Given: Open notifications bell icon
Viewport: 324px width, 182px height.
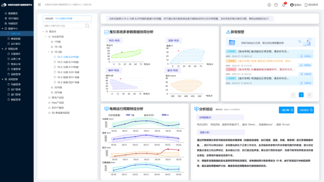Looking at the screenshot, I should [x=284, y=5].
